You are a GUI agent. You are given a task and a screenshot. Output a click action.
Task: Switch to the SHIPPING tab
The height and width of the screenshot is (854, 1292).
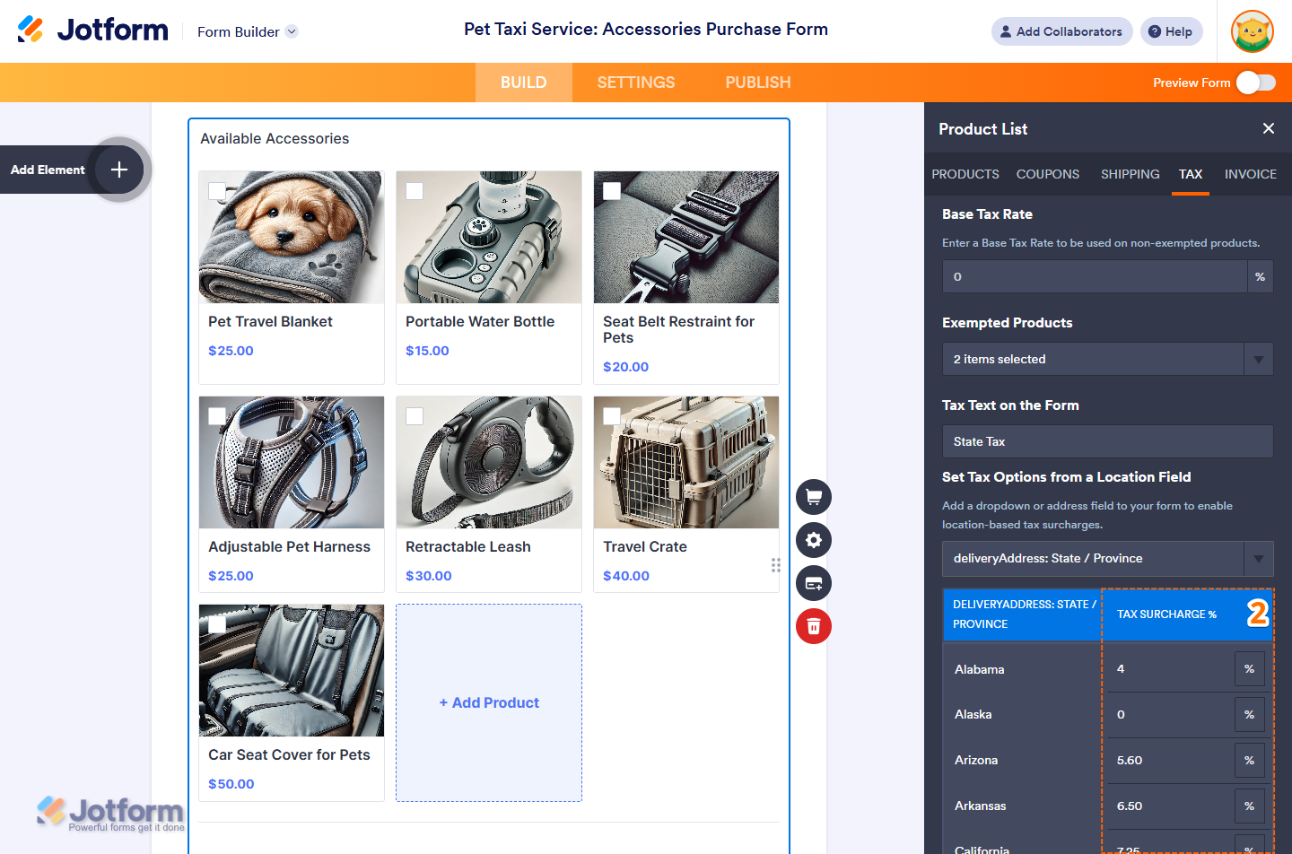pyautogui.click(x=1130, y=174)
